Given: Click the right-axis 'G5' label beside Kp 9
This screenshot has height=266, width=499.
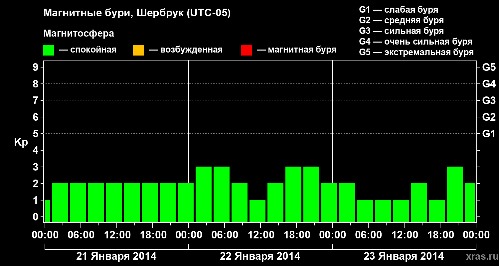Looking at the screenshot, I should point(489,67).
